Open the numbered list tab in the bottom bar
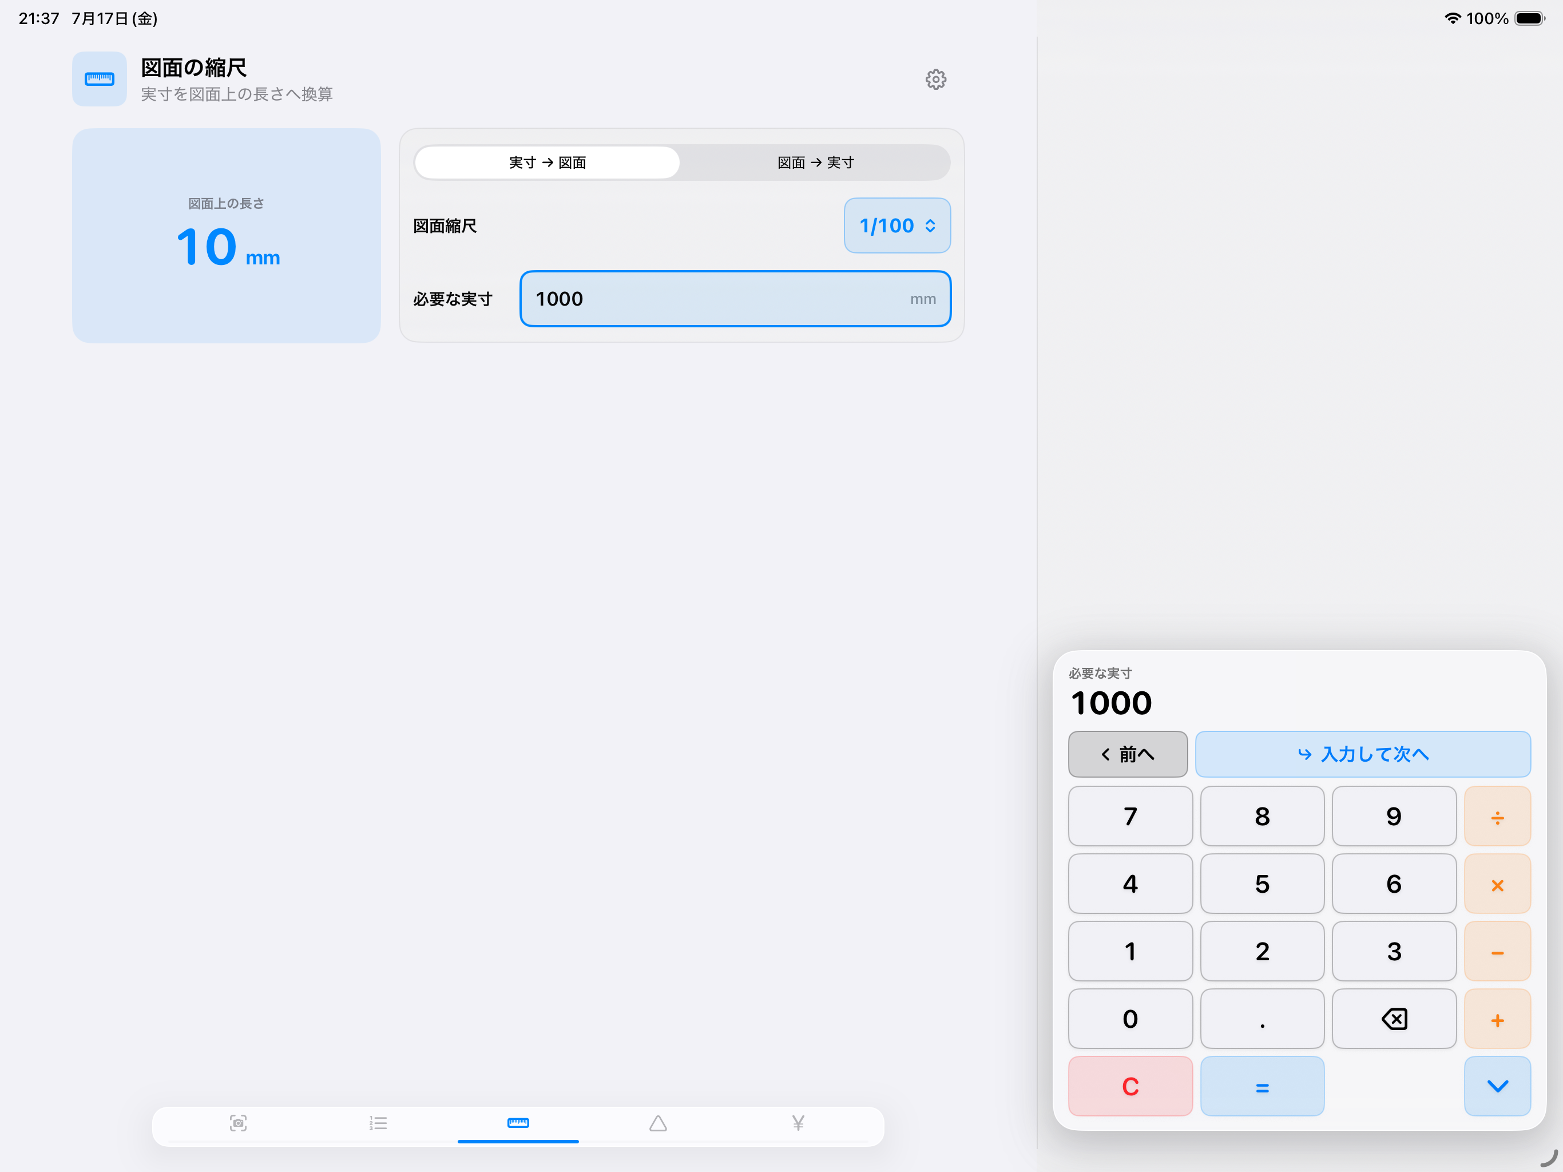 point(378,1123)
